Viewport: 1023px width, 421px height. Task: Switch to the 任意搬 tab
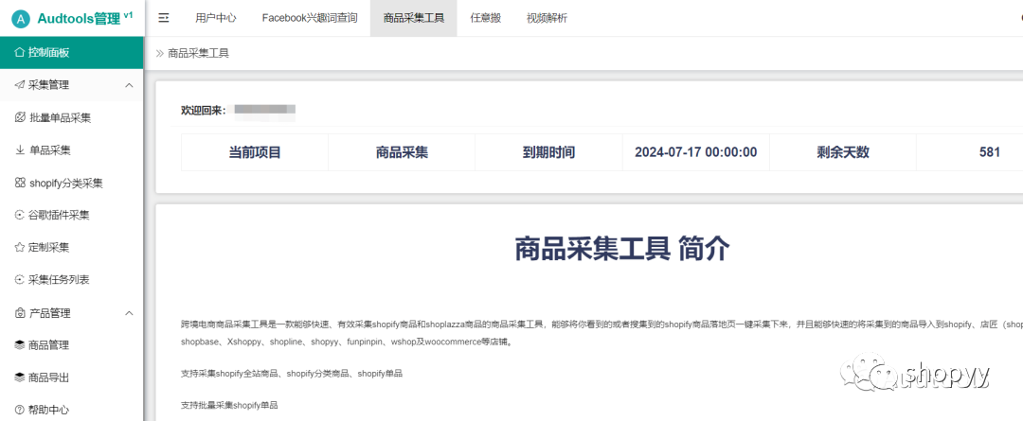coord(485,18)
